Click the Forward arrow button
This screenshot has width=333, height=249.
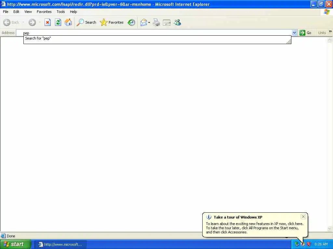pyautogui.click(x=32, y=22)
